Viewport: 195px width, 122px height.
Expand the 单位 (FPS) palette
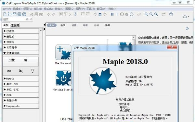(21, 90)
